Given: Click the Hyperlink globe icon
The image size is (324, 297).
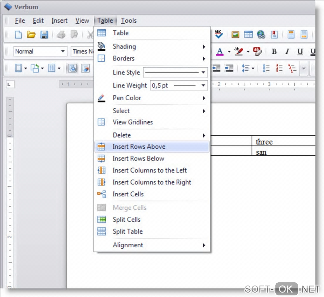Looking at the screenshot, I should coord(261,34).
